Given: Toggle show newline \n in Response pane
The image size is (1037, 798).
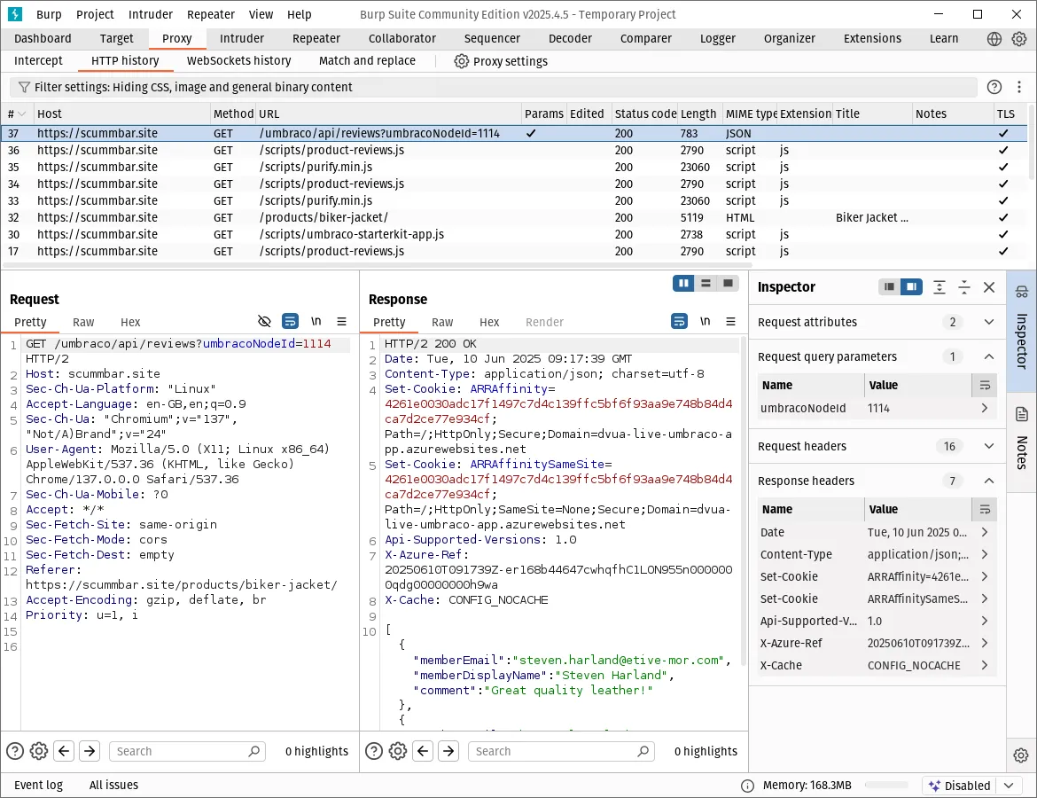Looking at the screenshot, I should pos(705,322).
